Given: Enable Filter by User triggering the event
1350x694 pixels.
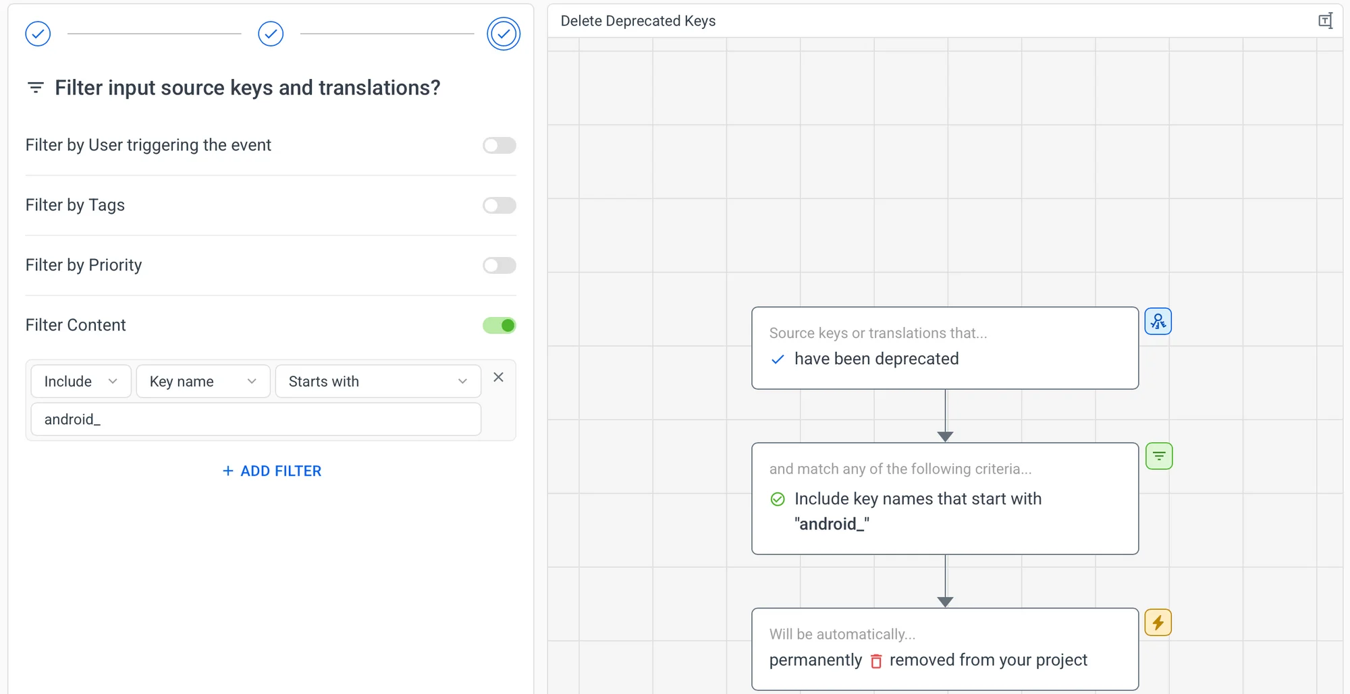Looking at the screenshot, I should pos(500,146).
